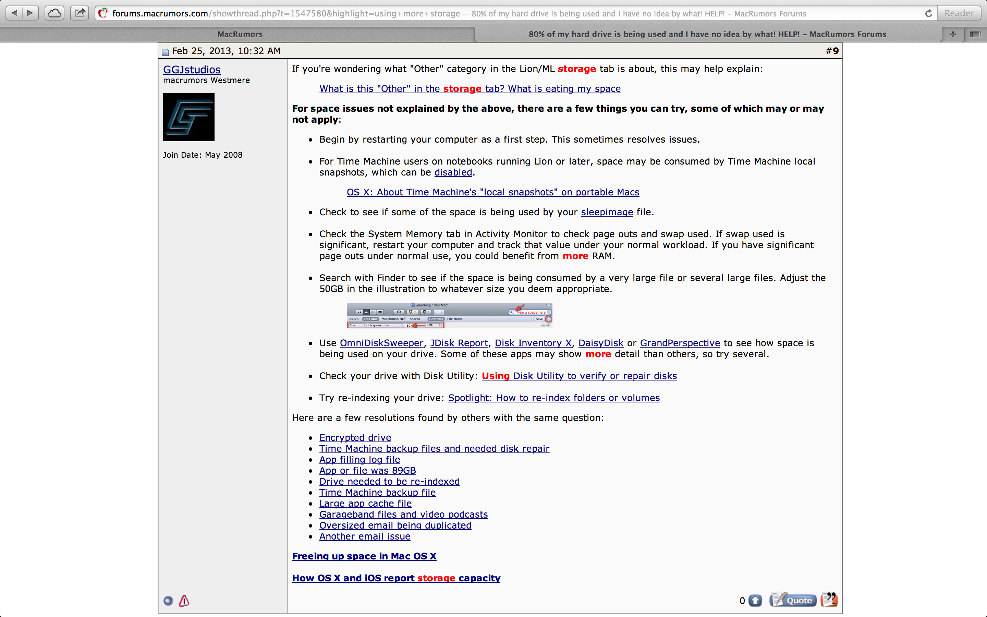Image resolution: width=987 pixels, height=617 pixels.
Task: Open 'App filling log file' link
Action: 360,459
